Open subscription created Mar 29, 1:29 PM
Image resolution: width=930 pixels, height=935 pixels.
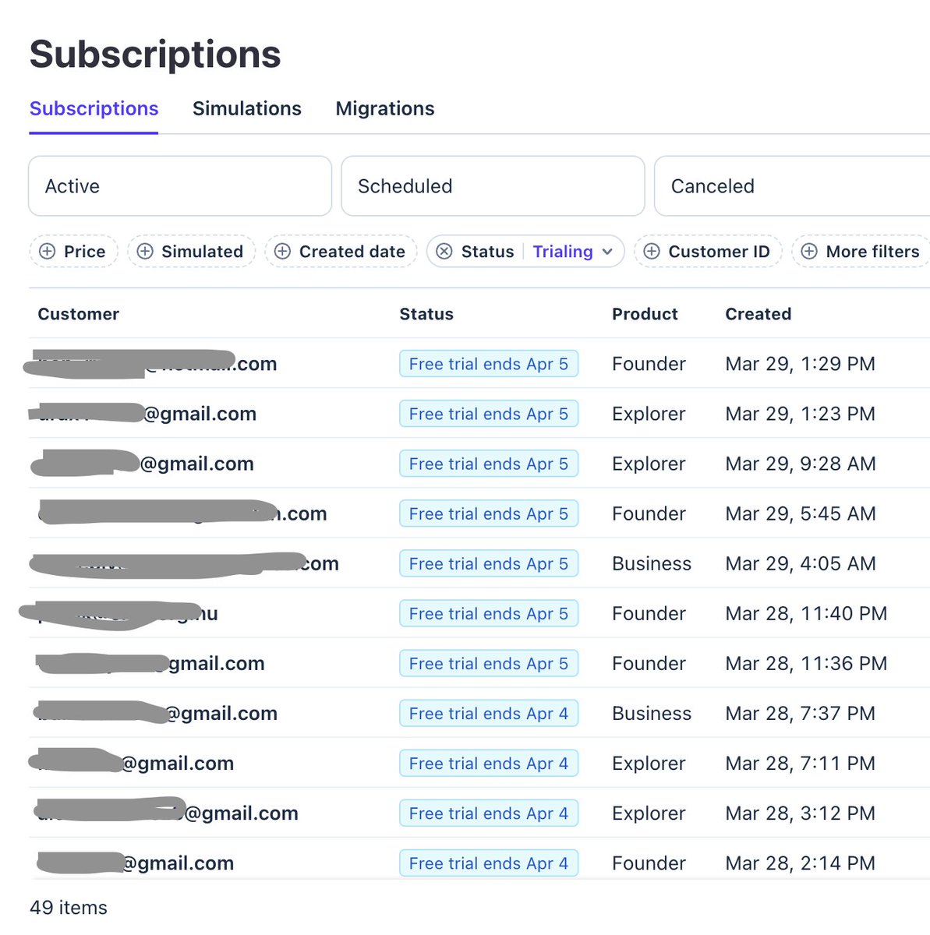pos(479,363)
